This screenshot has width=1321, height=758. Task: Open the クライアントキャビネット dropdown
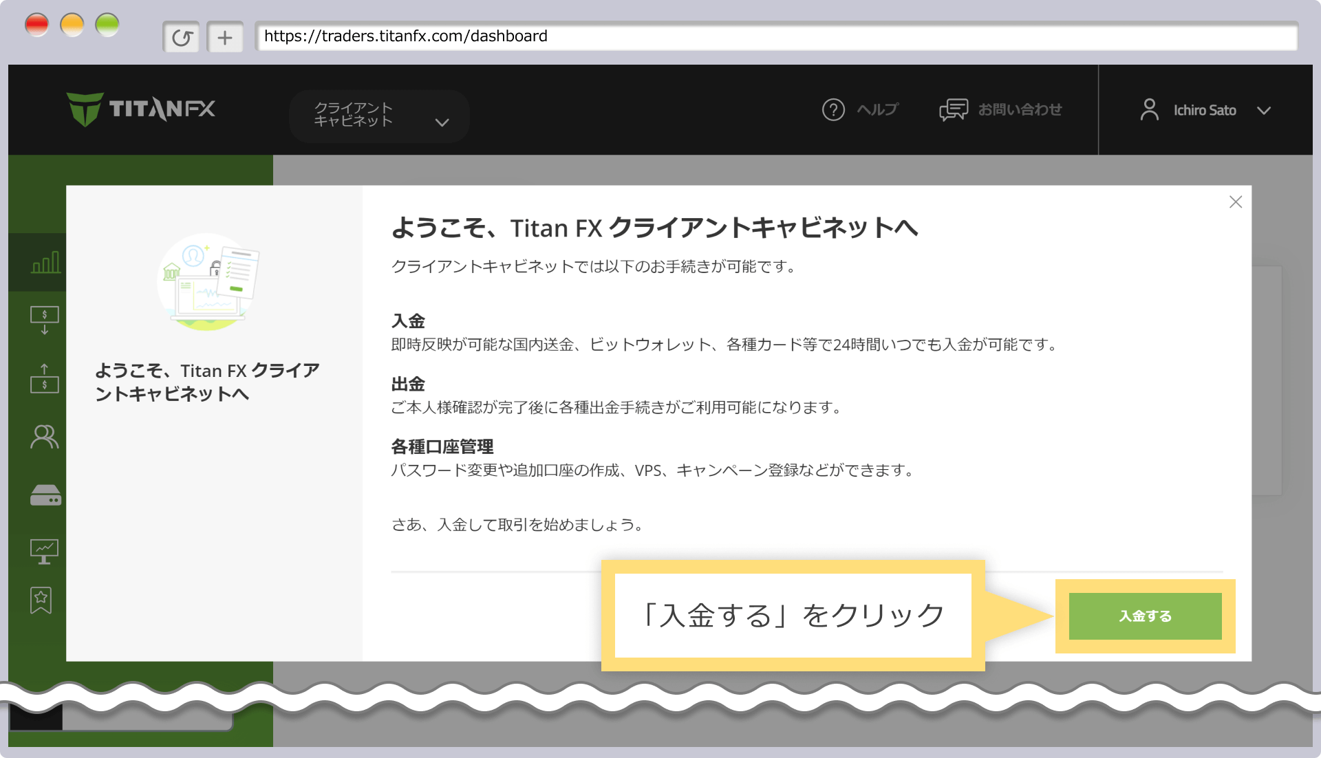point(379,116)
